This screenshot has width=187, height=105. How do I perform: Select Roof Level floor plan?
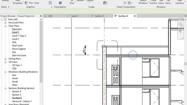pyautogui.click(x=17, y=45)
